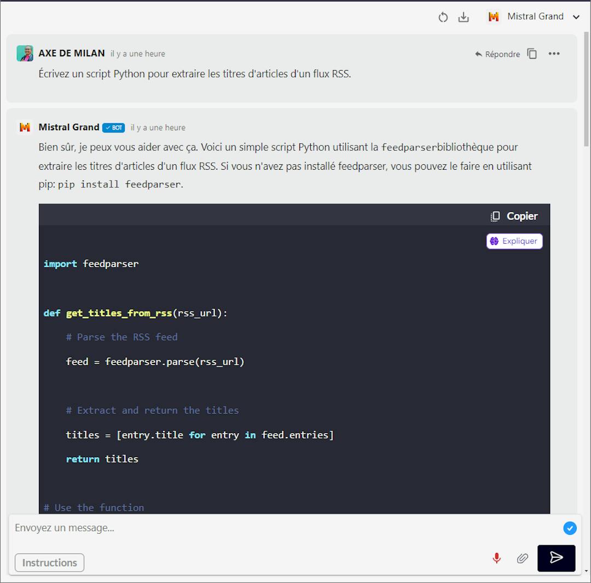This screenshot has width=591, height=583.
Task: Toggle the blue checkmark in message box
Action: (x=570, y=528)
